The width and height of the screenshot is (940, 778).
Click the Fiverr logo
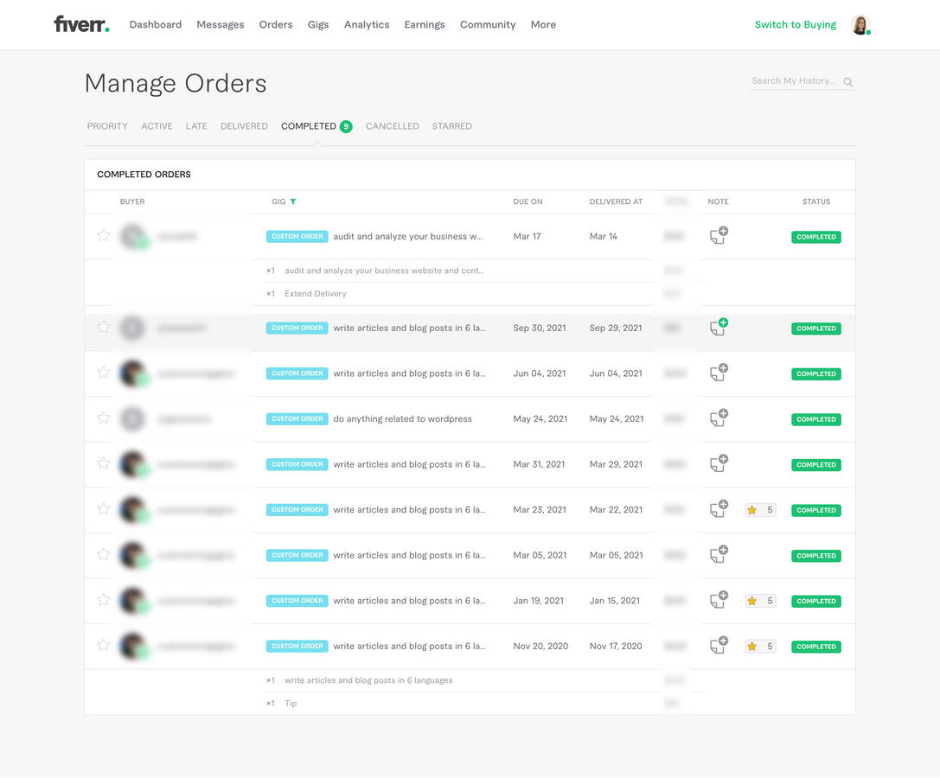point(81,24)
